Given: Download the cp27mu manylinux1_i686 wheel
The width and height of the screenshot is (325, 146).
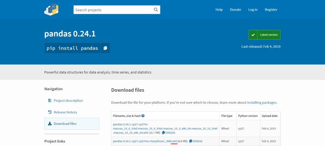Looking at the screenshot, I should tap(145, 141).
